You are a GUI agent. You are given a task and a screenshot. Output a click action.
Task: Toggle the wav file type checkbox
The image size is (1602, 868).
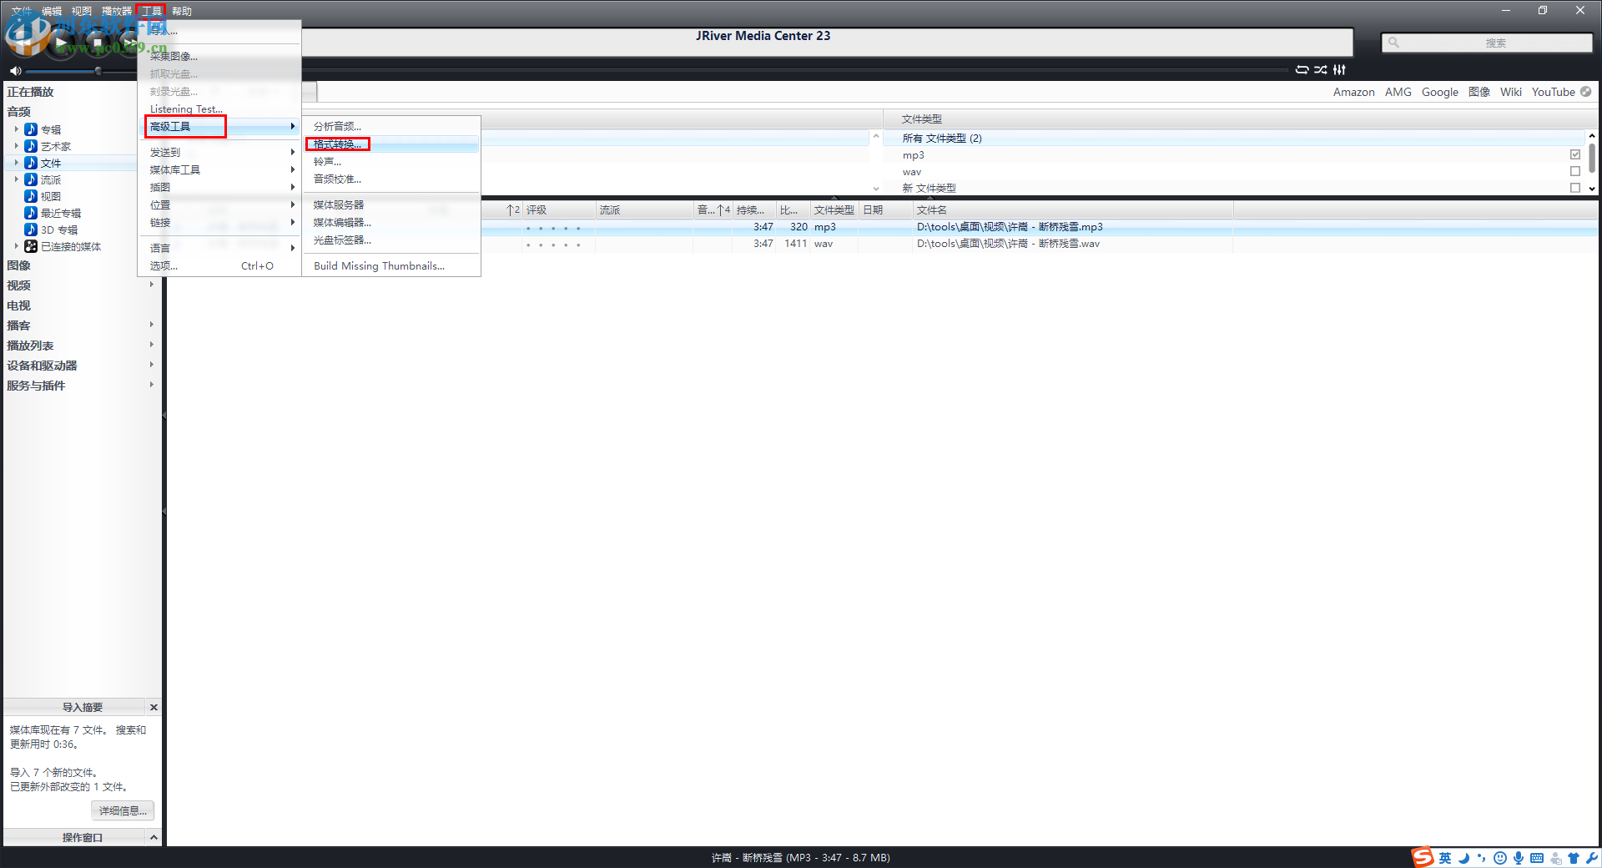tap(1575, 171)
